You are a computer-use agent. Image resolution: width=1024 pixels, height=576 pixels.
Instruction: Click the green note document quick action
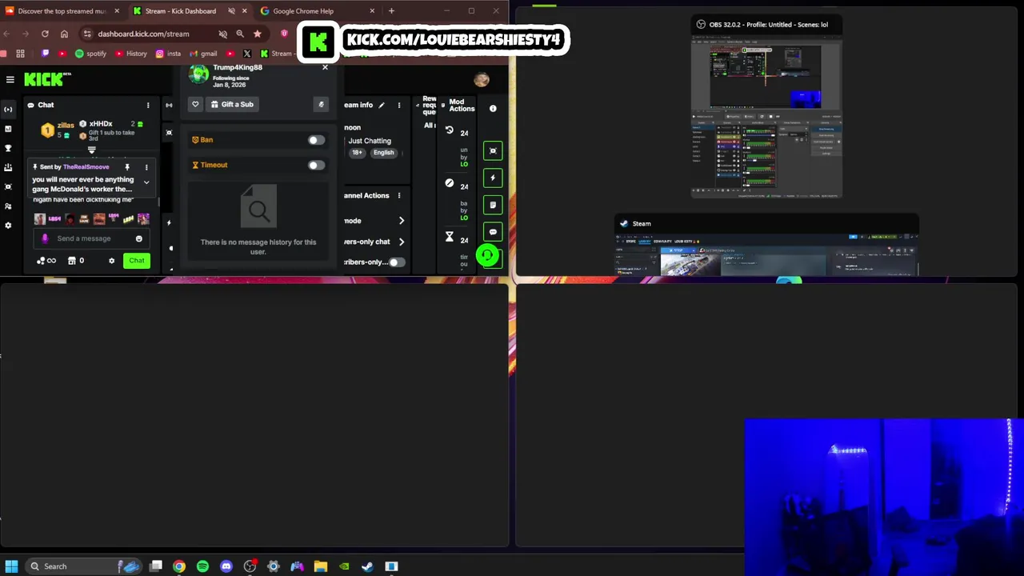(493, 205)
